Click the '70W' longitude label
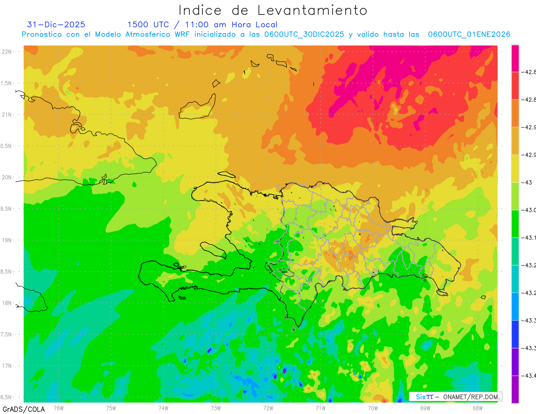Image resolution: width=536 pixels, height=414 pixels. 373,408
